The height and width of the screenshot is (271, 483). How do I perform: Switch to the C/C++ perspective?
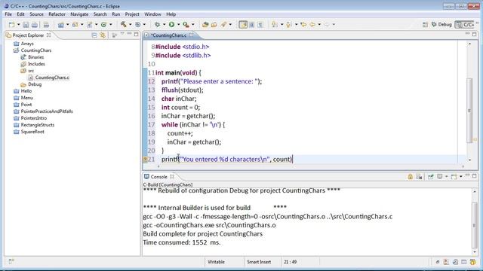point(466,24)
